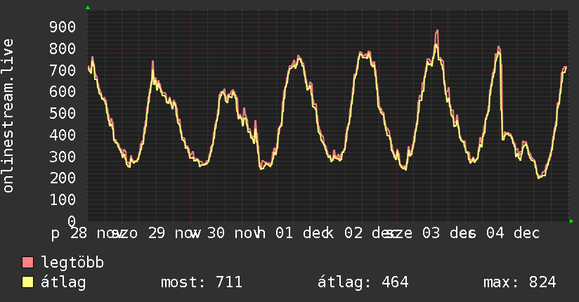The height and width of the screenshot is (302, 579).
Task: Click the '30 nov' x-axis date label
Action: (x=233, y=233)
